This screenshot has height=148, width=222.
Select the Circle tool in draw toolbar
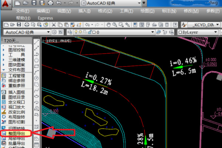click(37, 78)
